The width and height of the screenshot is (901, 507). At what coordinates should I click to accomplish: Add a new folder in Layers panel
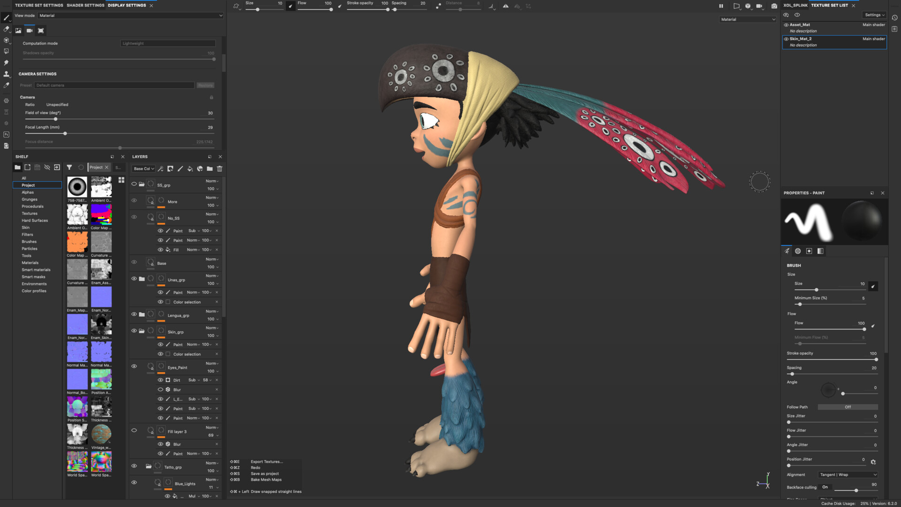pyautogui.click(x=210, y=169)
